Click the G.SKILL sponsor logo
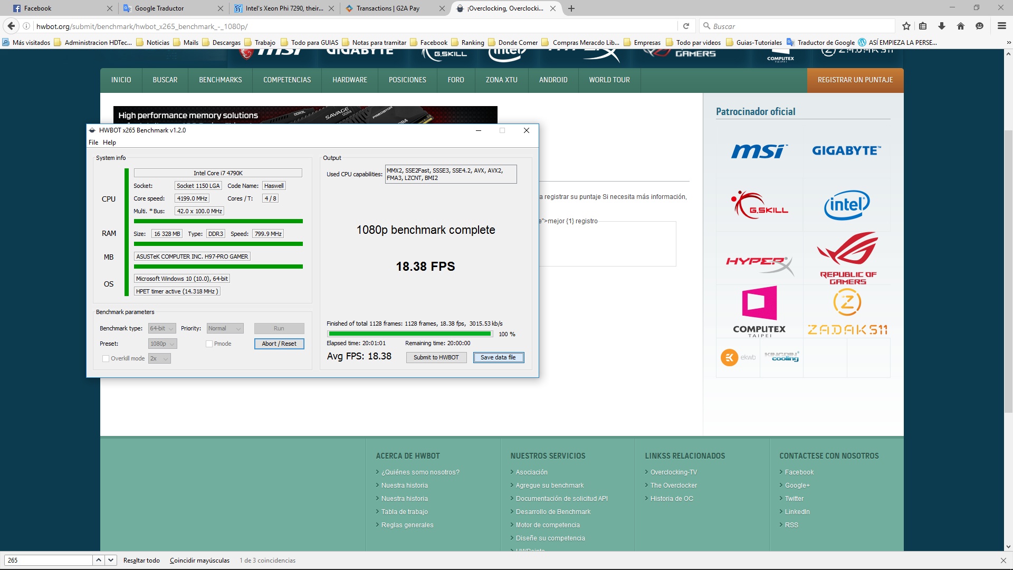 759,205
